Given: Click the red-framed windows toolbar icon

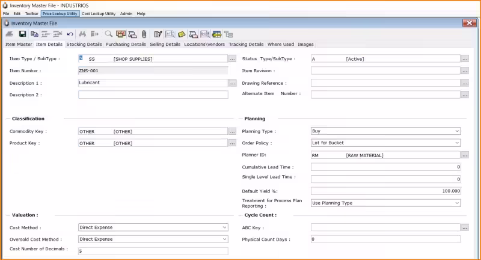Looking at the screenshot, I should point(121,34).
